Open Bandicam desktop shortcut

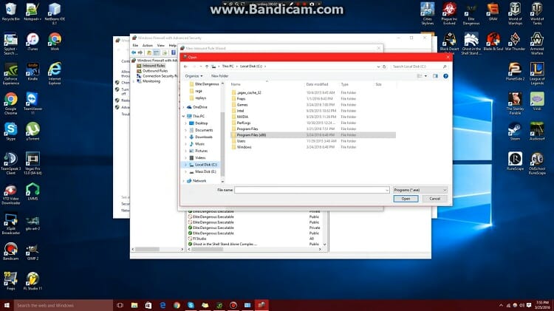[10, 252]
